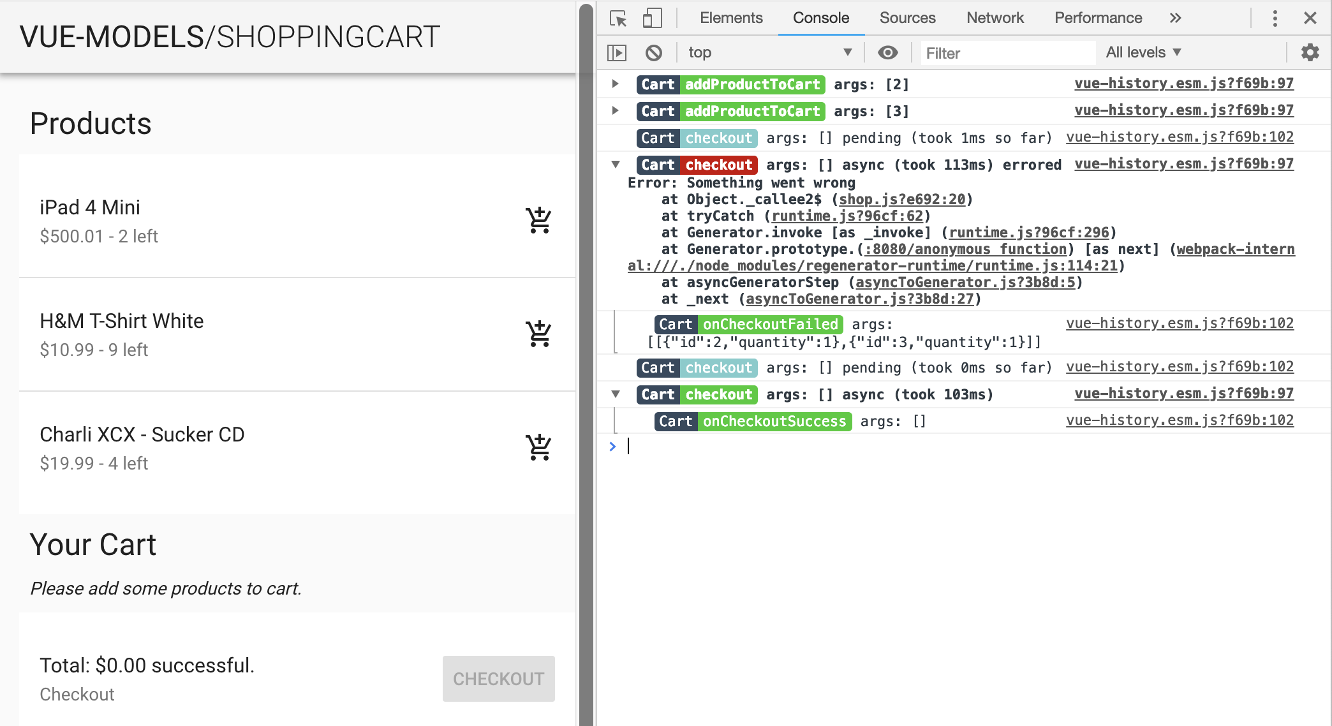Add iPad 4 Mini to cart

click(539, 221)
